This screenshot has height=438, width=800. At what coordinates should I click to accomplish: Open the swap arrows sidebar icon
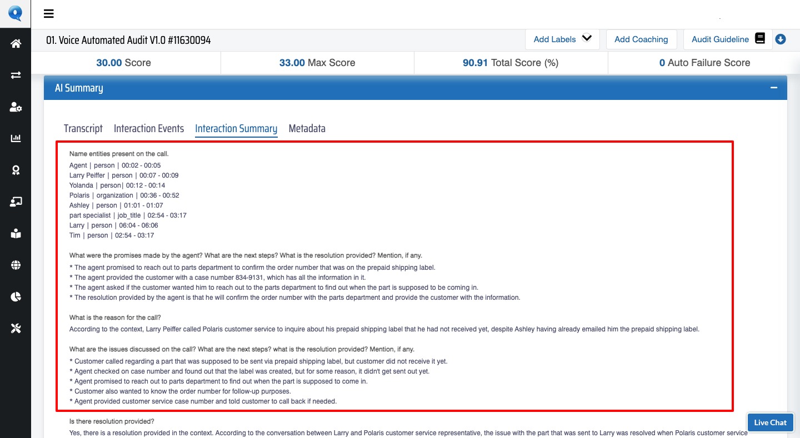pyautogui.click(x=16, y=75)
